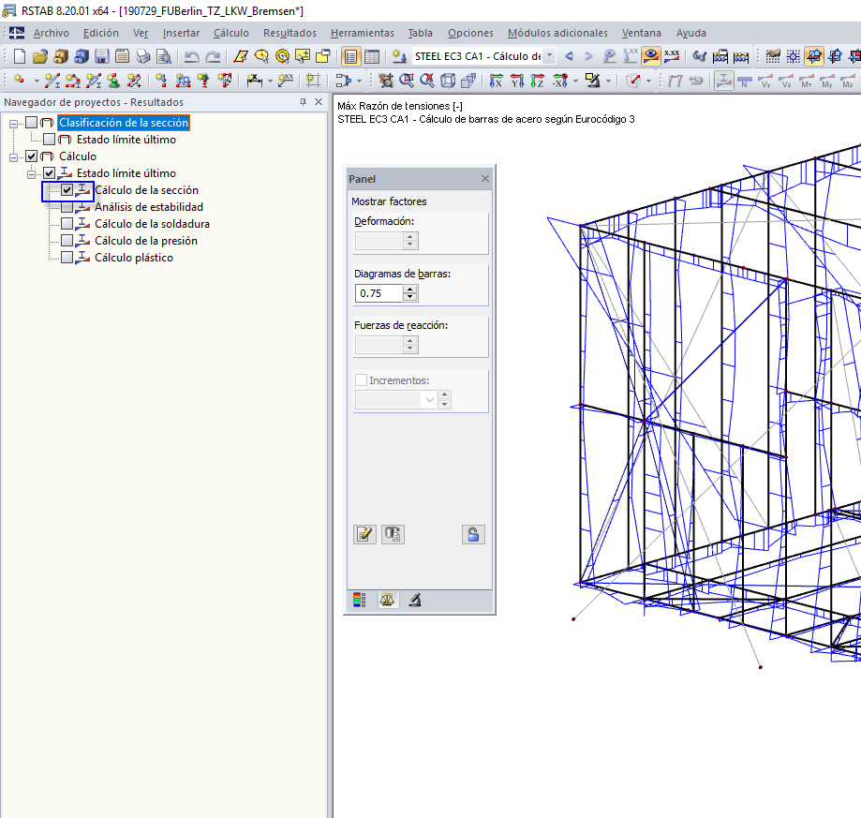
Task: Enable the Incrementos checkbox
Action: (361, 379)
